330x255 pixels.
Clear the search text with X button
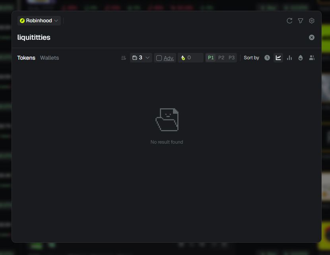pyautogui.click(x=312, y=37)
